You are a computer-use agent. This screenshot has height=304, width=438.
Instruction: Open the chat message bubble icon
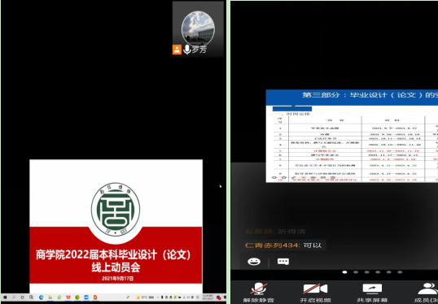pos(283,262)
